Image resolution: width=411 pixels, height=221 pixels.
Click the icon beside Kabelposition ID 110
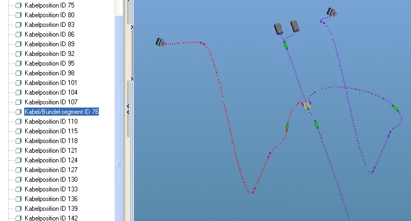19,122
